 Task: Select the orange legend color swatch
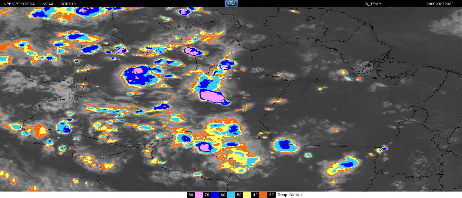tap(263, 195)
